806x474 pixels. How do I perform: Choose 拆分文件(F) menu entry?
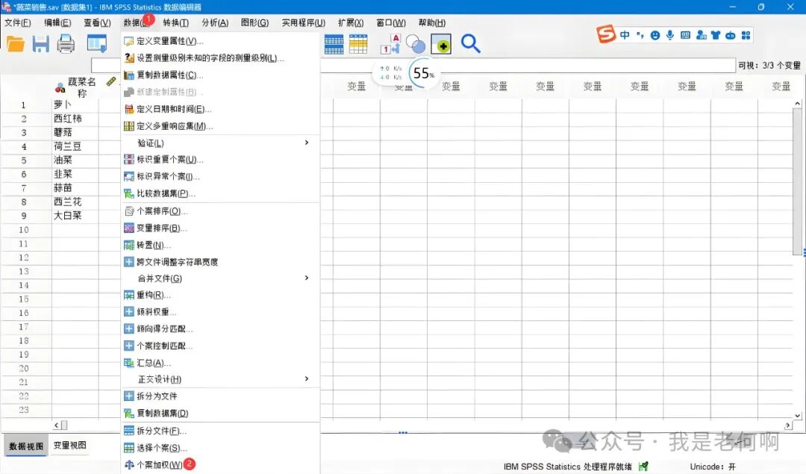coord(220,431)
